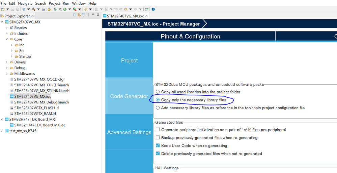Image resolution: width=337 pixels, height=173 pixels.
Task: Click the build target gear icon
Action: tap(24, 9)
